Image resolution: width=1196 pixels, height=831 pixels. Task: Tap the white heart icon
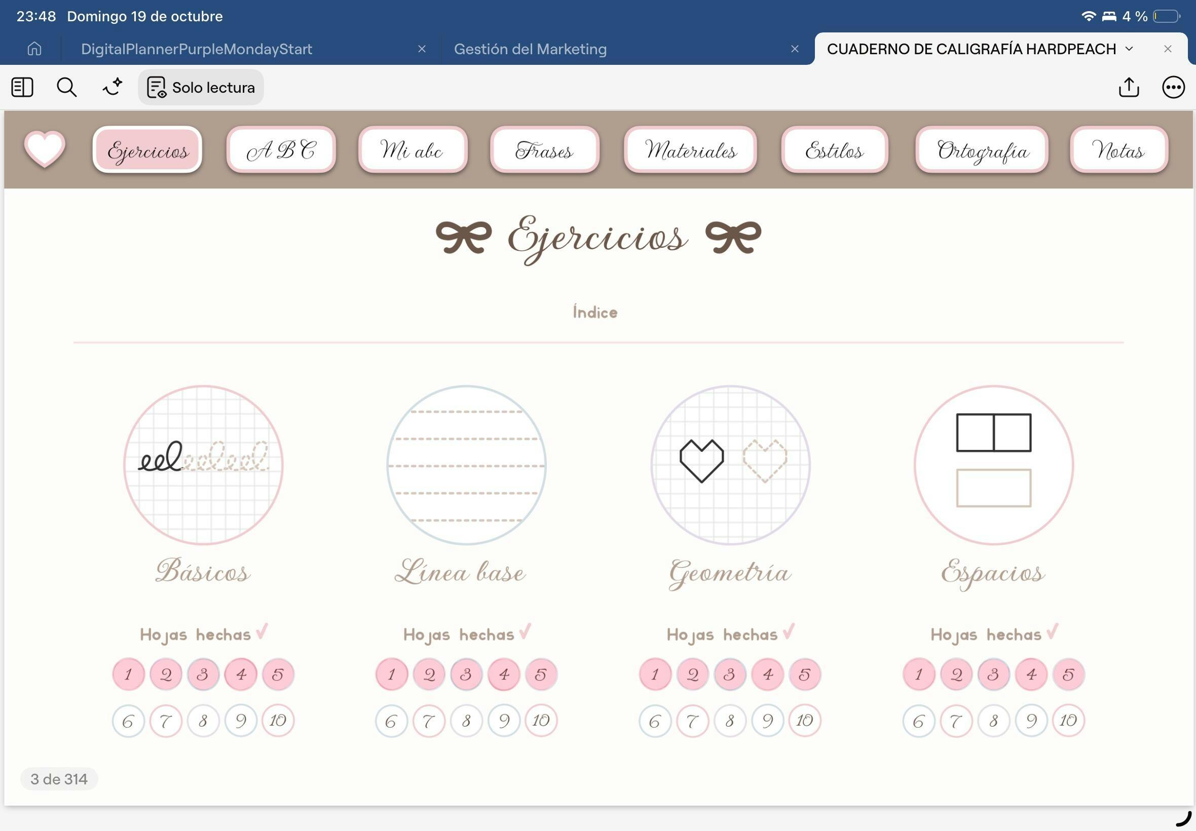[45, 149]
